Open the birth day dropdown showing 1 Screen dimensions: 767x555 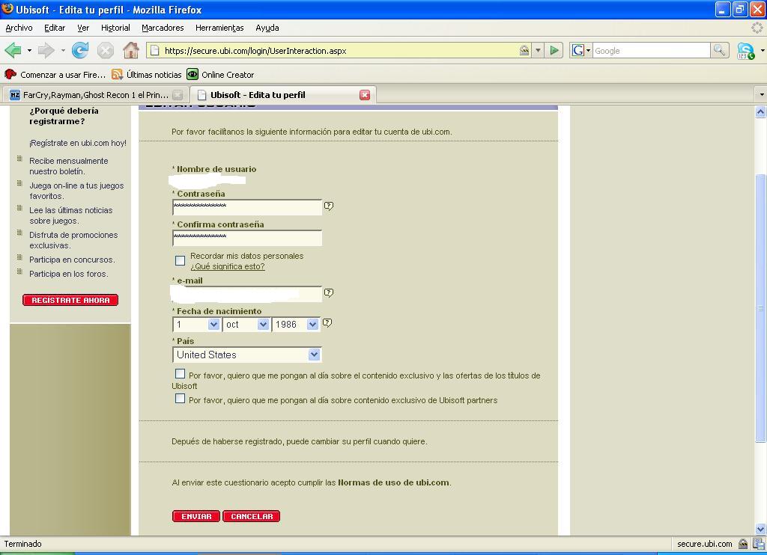[196, 325]
